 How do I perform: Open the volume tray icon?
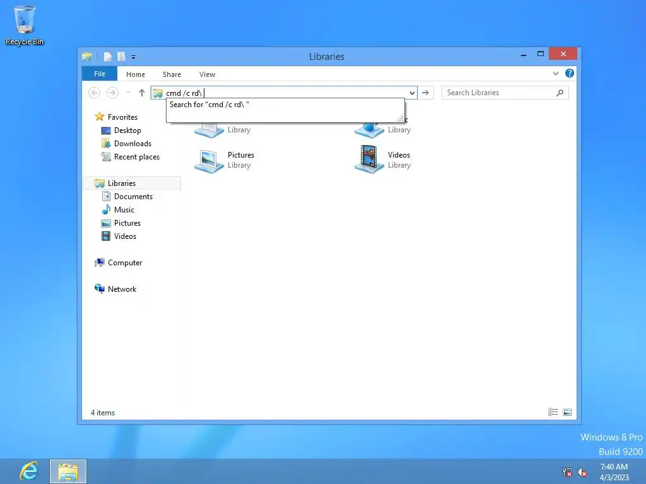pos(582,471)
